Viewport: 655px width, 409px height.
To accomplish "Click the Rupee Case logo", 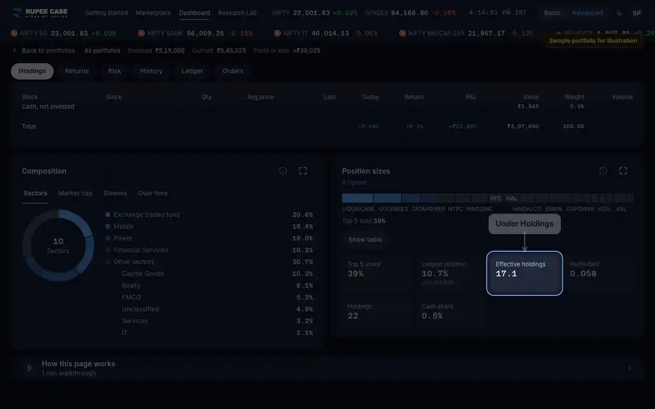I will [x=40, y=13].
